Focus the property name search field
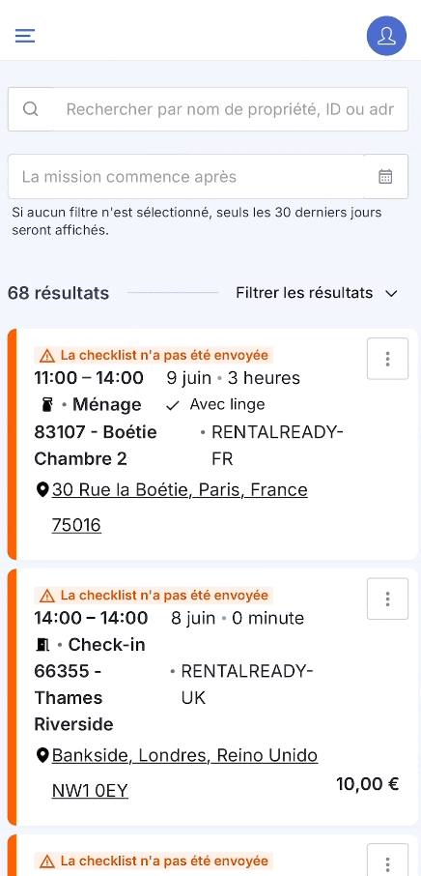Image resolution: width=421 pixels, height=876 pixels. (x=231, y=109)
